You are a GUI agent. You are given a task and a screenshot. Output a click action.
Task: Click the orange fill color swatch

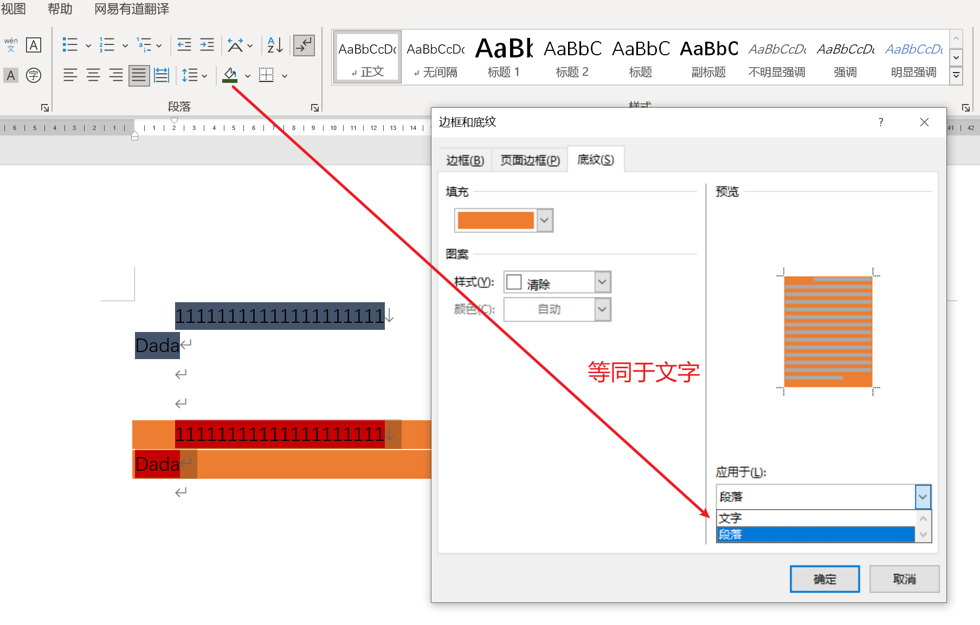[x=495, y=220]
